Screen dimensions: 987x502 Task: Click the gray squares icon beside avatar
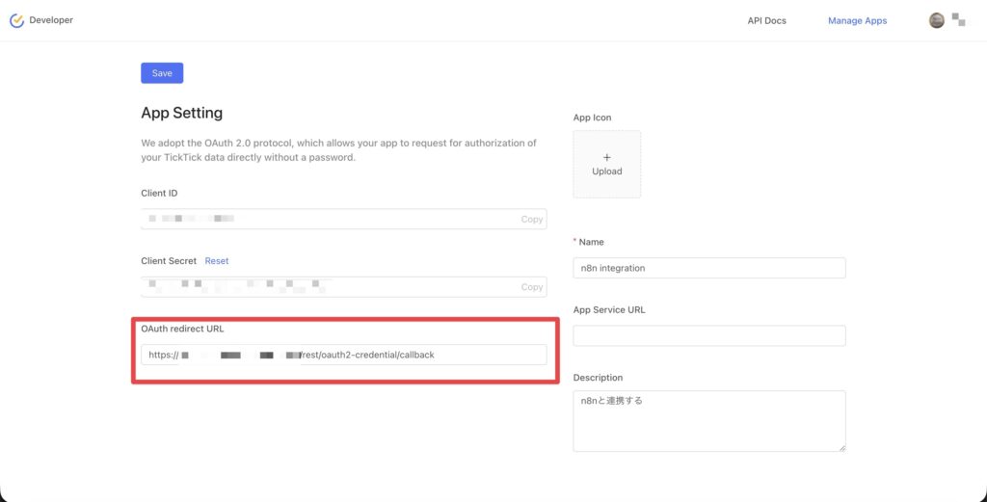pyautogui.click(x=959, y=19)
